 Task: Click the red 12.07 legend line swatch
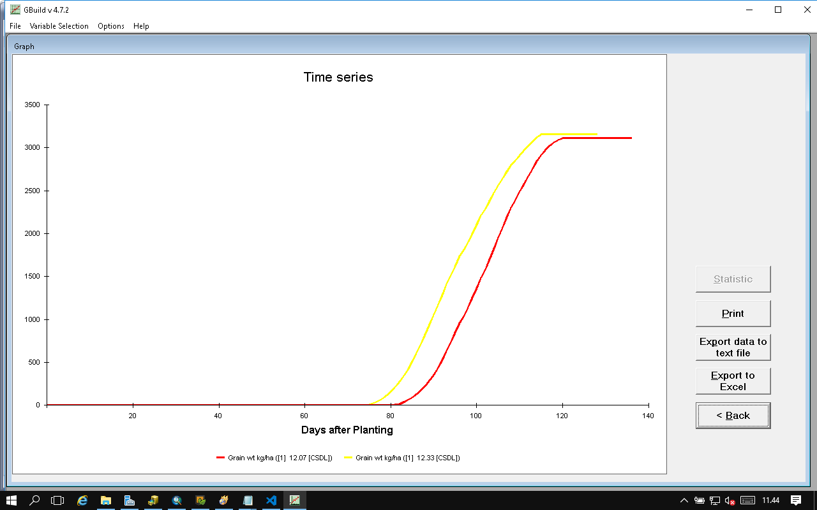(221, 458)
